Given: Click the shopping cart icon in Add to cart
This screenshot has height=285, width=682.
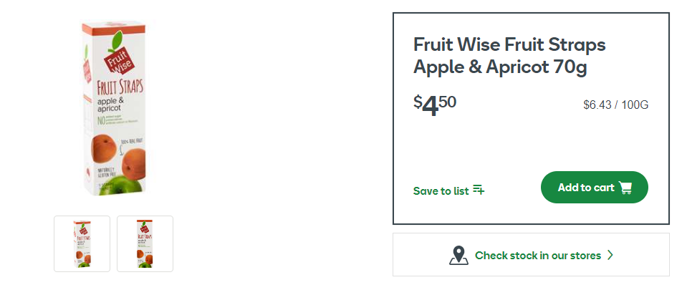Looking at the screenshot, I should click(625, 187).
